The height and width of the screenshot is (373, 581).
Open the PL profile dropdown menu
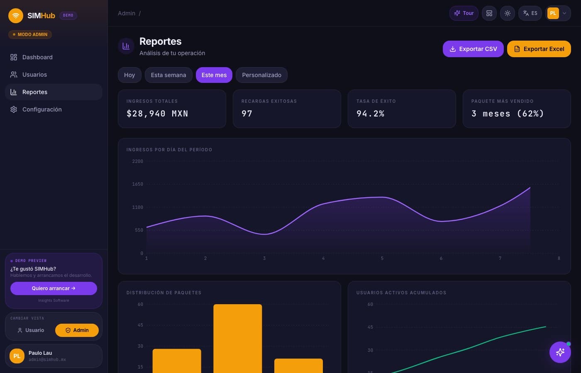coord(558,13)
